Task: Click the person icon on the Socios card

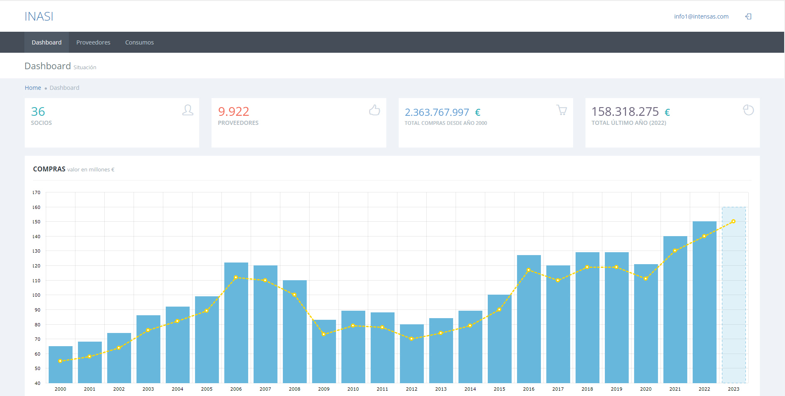Action: pos(188,110)
